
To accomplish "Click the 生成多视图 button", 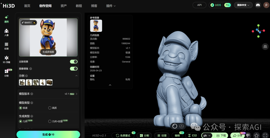I will (48, 52).
